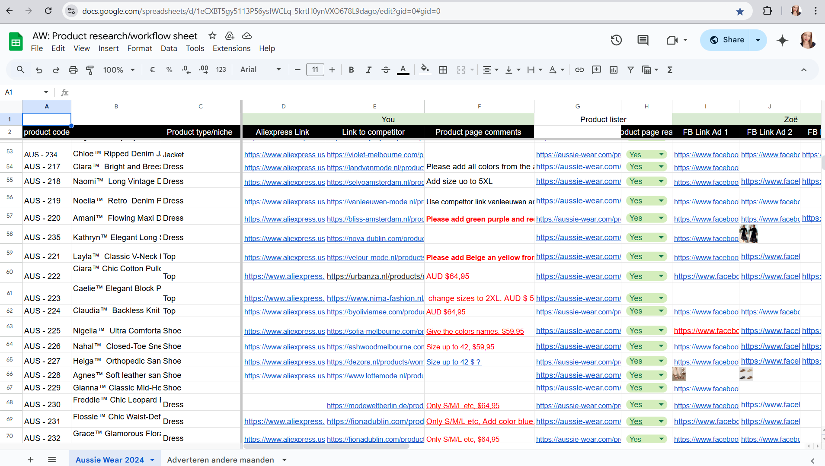Reload the browser page
The width and height of the screenshot is (825, 466).
coord(48,11)
